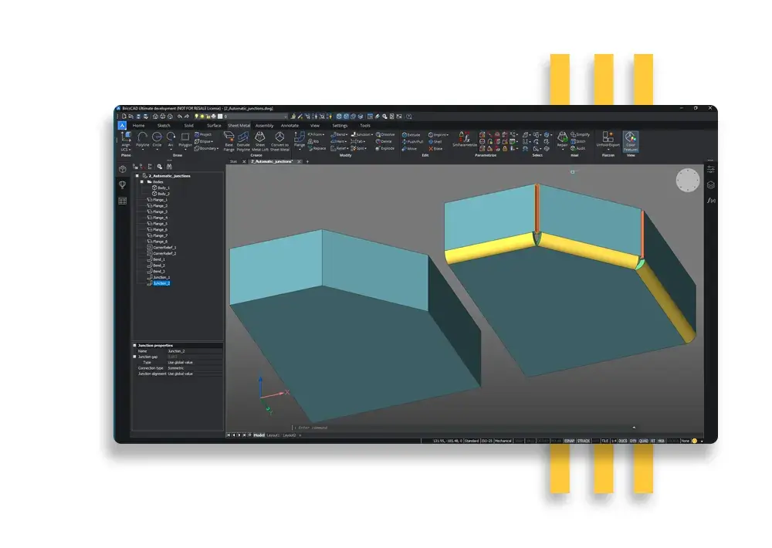Click the Simplify button

pyautogui.click(x=580, y=134)
